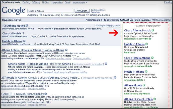The height and width of the screenshot is (109, 173).
Task: Click checkmark icon after indented Holiday in Athens result
Action: (x=106, y=64)
